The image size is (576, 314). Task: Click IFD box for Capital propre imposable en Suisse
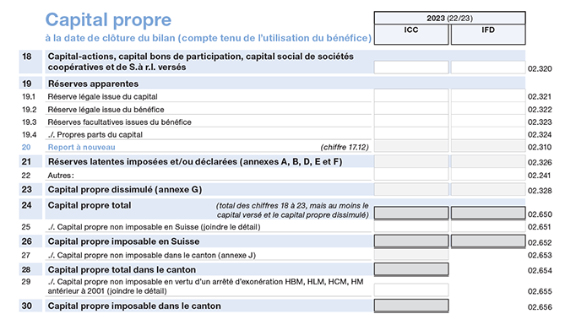488,241
